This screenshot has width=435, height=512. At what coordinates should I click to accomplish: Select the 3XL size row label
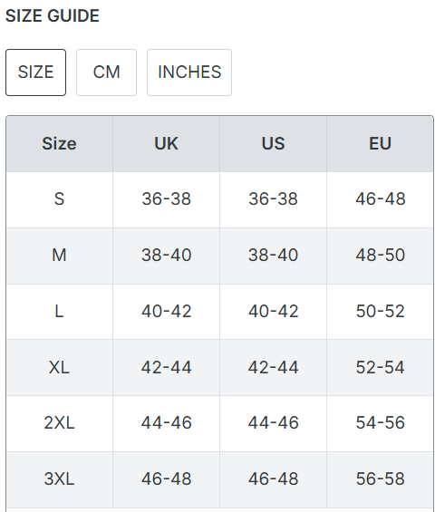[60, 479]
